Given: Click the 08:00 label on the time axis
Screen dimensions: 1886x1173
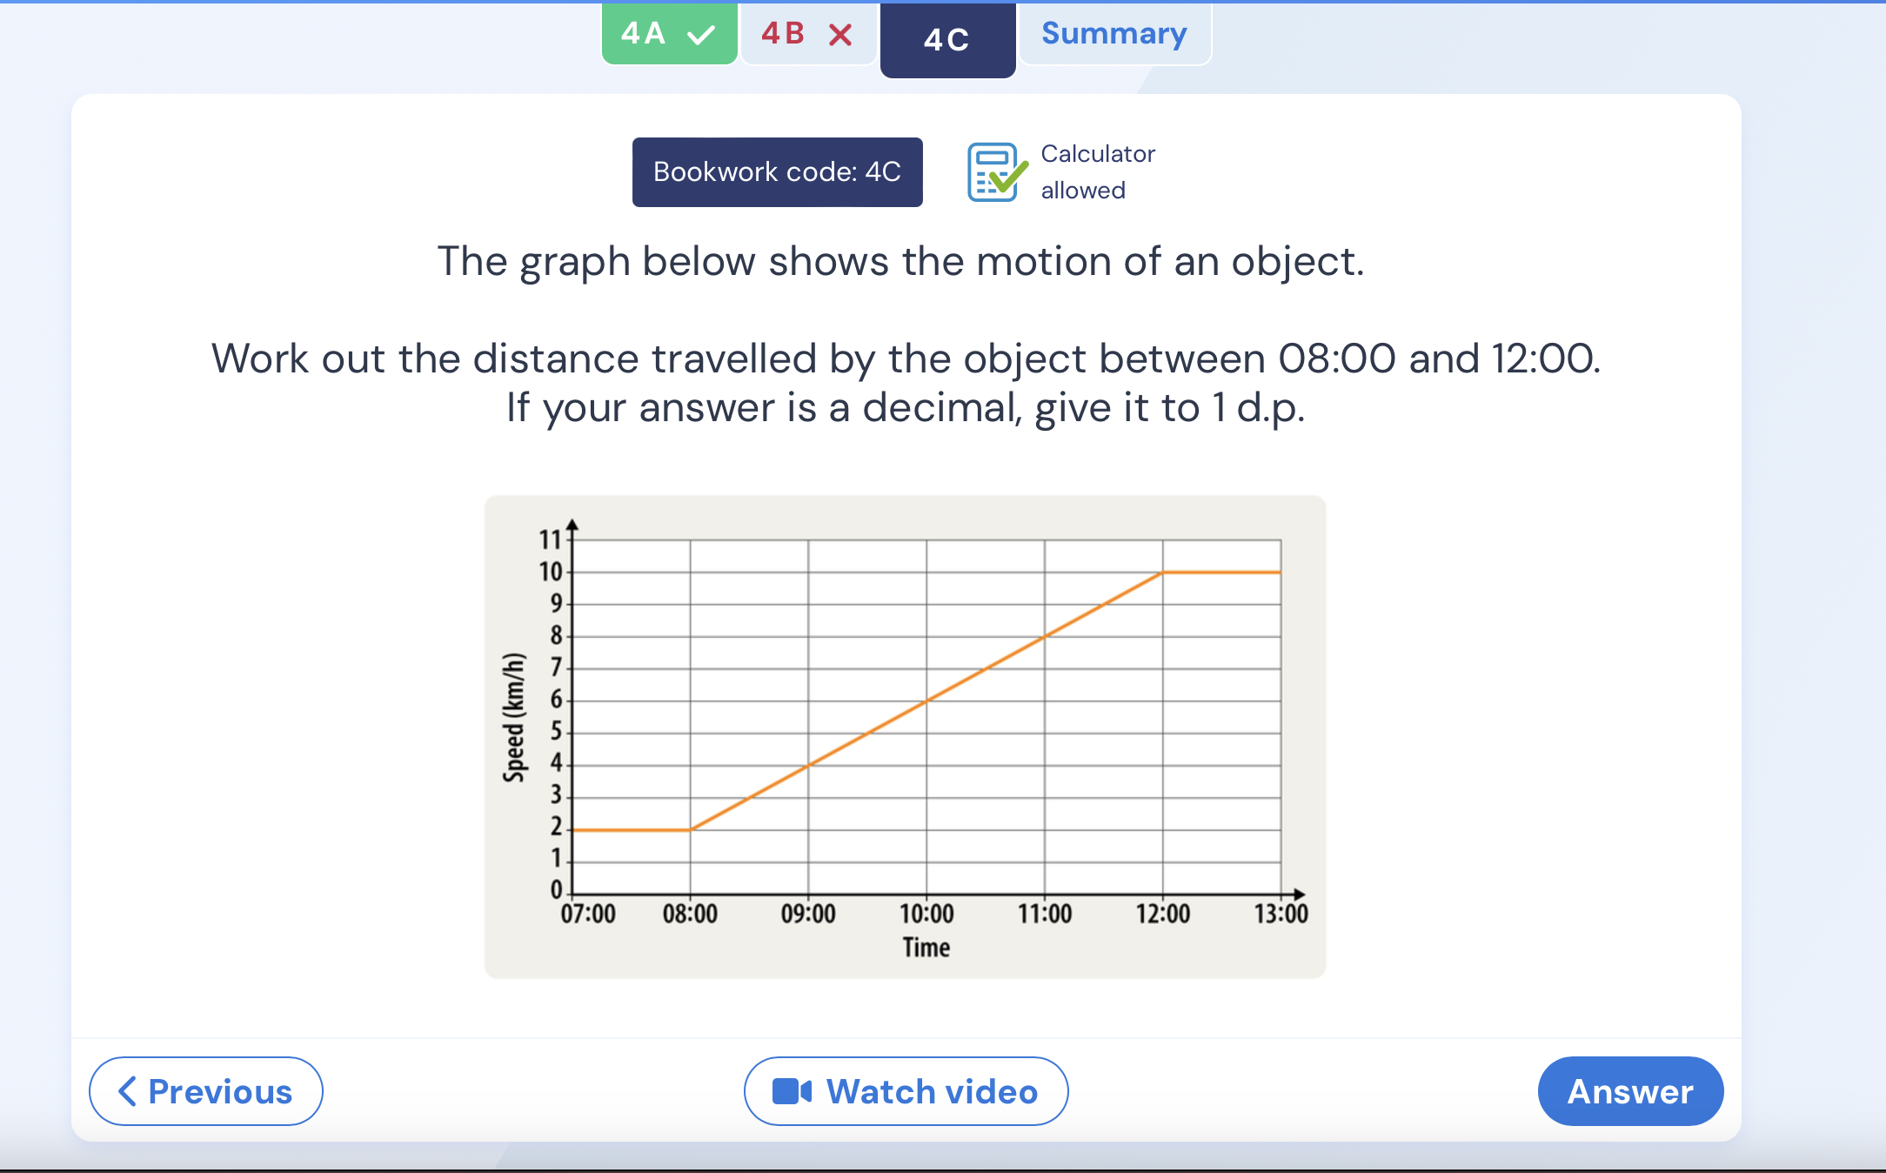Looking at the screenshot, I should (690, 914).
